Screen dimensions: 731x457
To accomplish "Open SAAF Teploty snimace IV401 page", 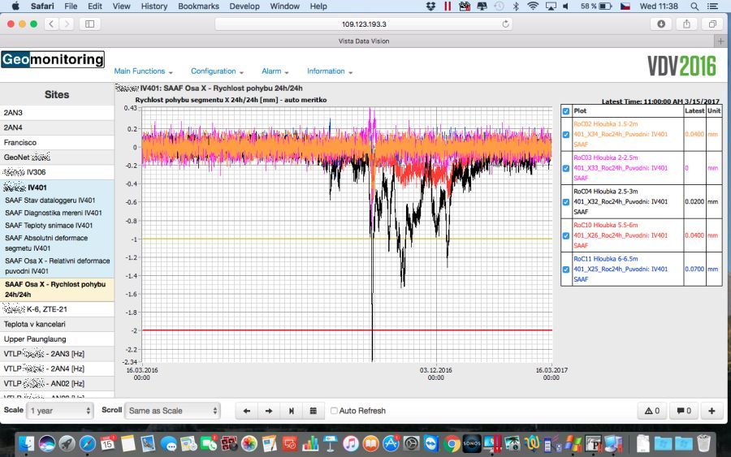I will 49,226.
